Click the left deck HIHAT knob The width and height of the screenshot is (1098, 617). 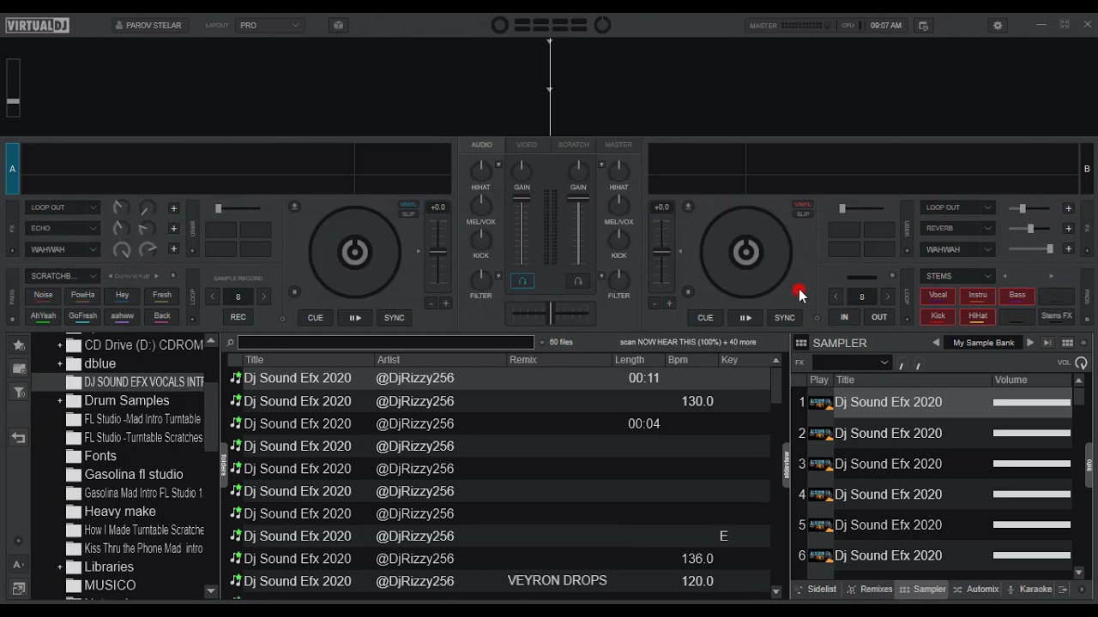pos(480,171)
